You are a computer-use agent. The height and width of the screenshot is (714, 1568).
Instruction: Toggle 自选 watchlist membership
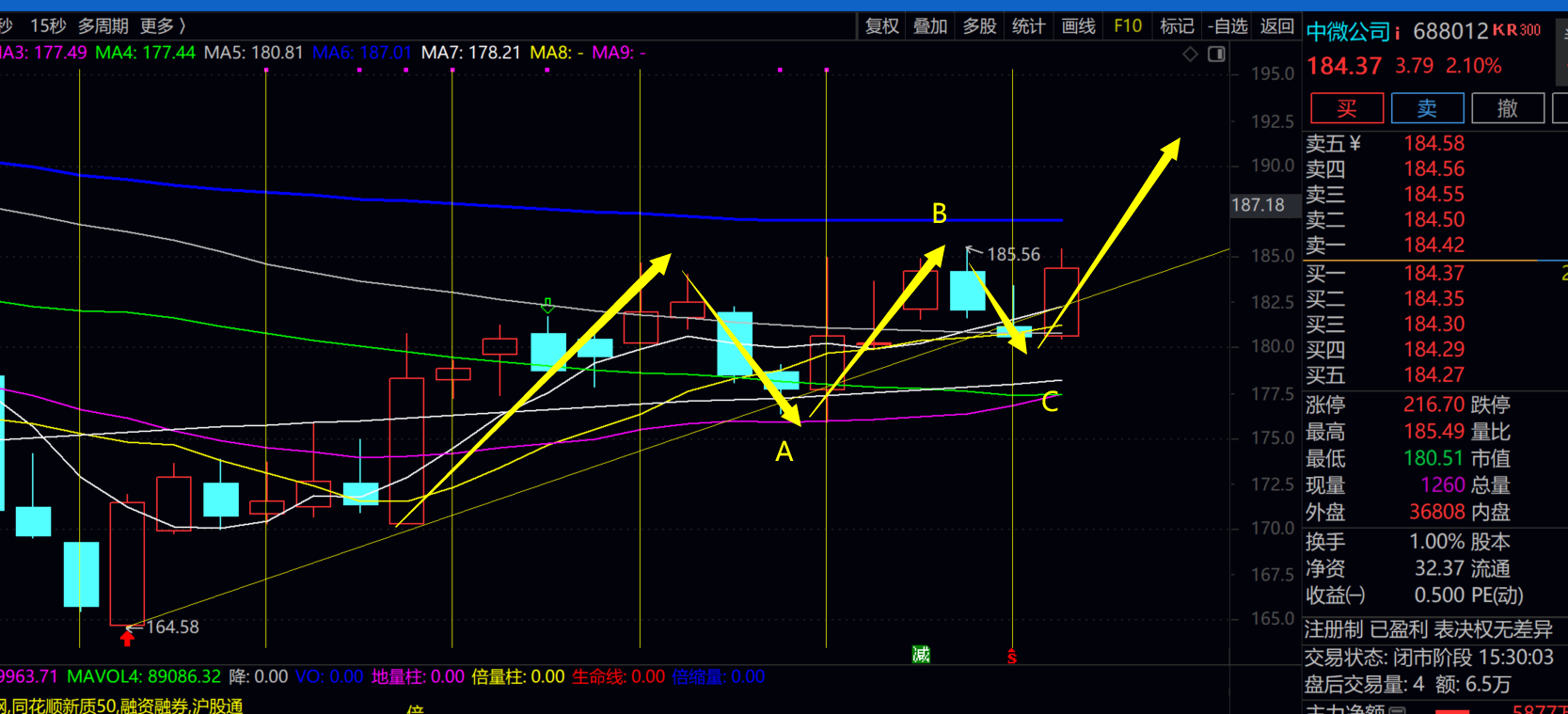1227,25
